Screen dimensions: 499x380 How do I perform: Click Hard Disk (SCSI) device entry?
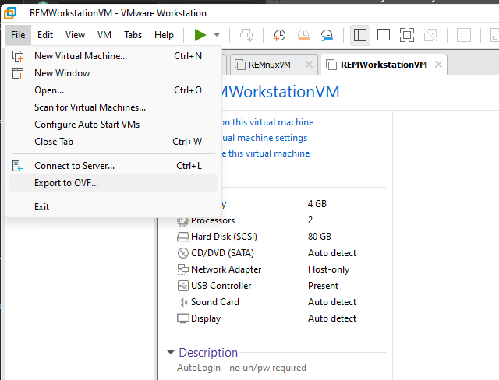click(224, 237)
